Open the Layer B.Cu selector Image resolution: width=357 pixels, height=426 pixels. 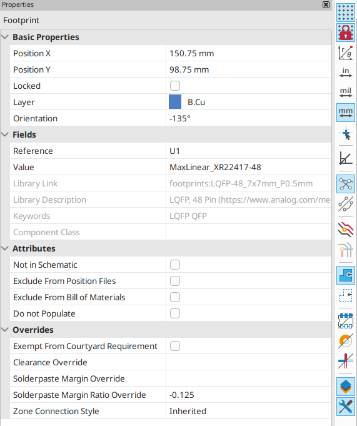(248, 102)
